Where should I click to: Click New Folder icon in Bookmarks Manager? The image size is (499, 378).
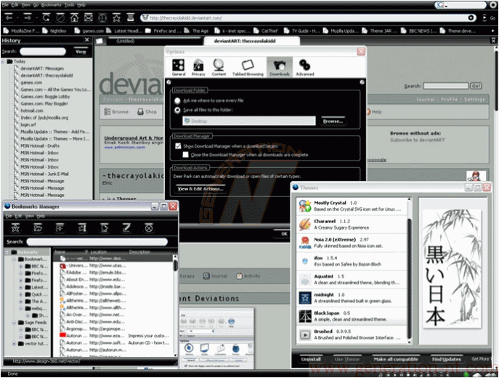[38, 228]
